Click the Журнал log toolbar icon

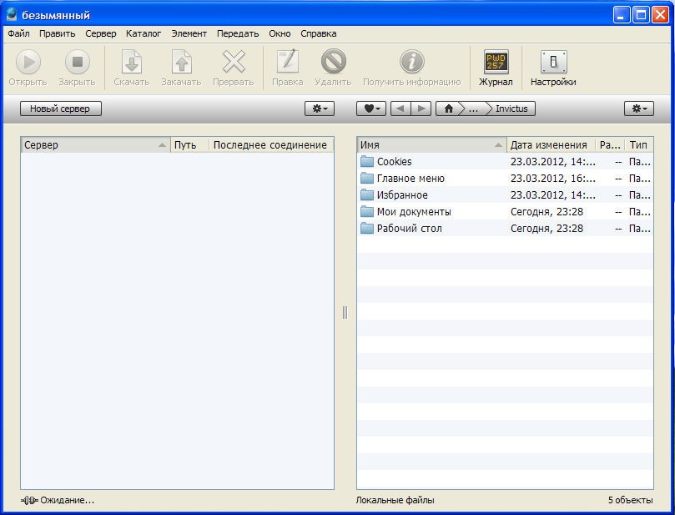point(496,63)
